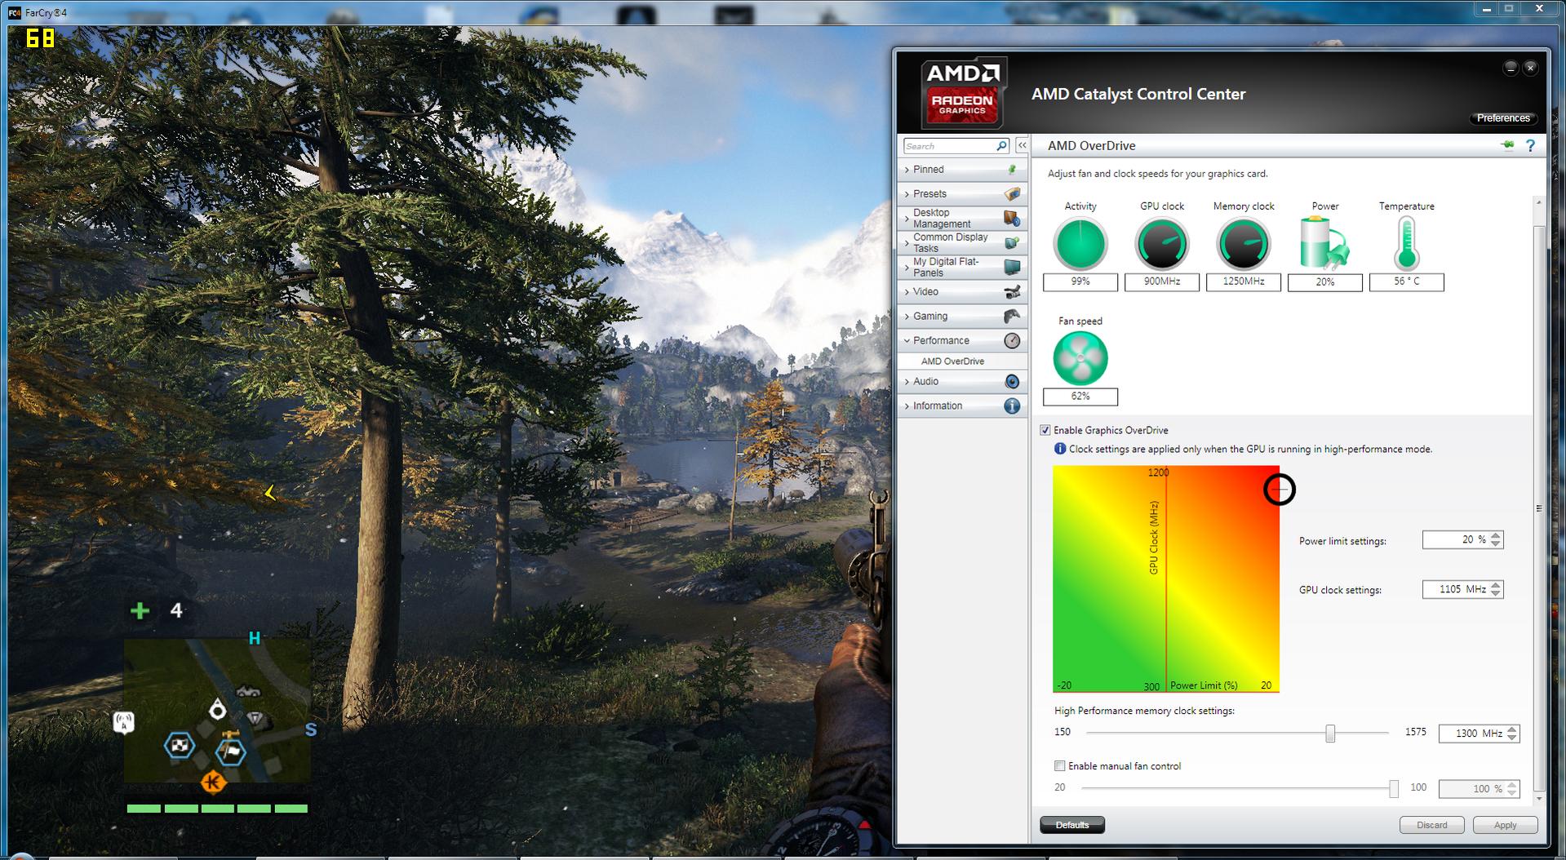Expand Common Display Tasks category
The image size is (1566, 860).
907,243
